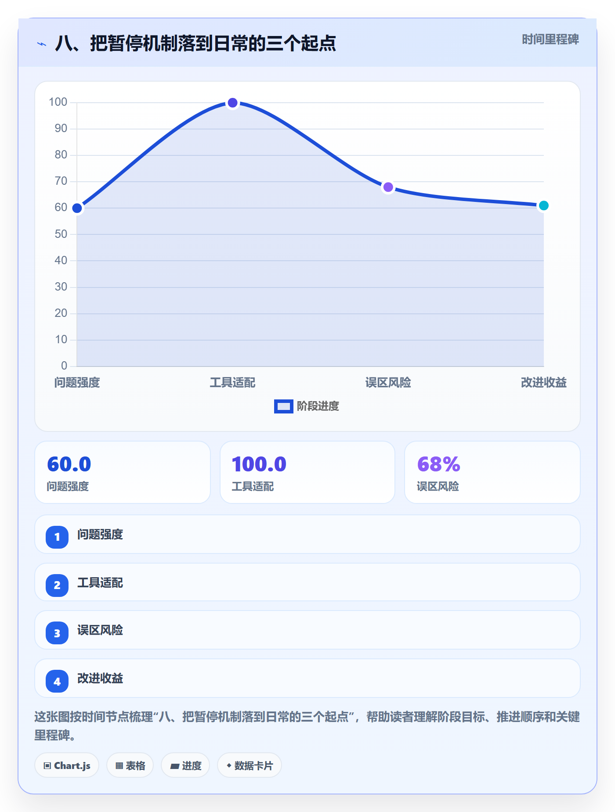The image size is (615, 812).
Task: Click number badge 4 in the 改进收益 row
Action: pos(57,681)
